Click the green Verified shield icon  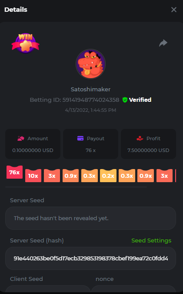click(125, 100)
